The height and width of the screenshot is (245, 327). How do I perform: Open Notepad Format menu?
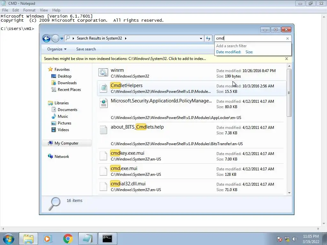click(29, 10)
